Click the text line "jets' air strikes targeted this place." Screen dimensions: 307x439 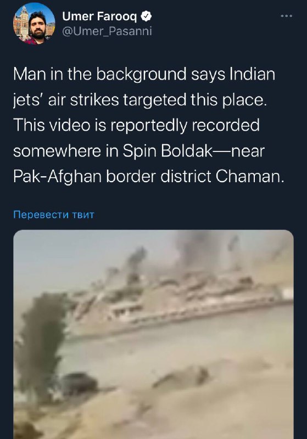coord(140,100)
